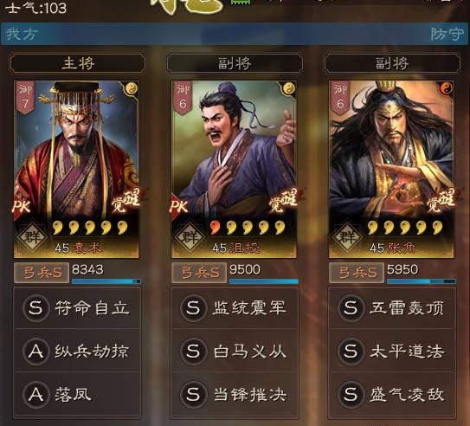Click the 主将 header tab
The width and height of the screenshot is (470, 426).
tap(78, 63)
